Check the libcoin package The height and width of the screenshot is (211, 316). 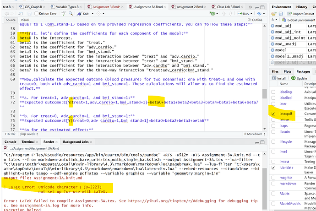point(273,132)
